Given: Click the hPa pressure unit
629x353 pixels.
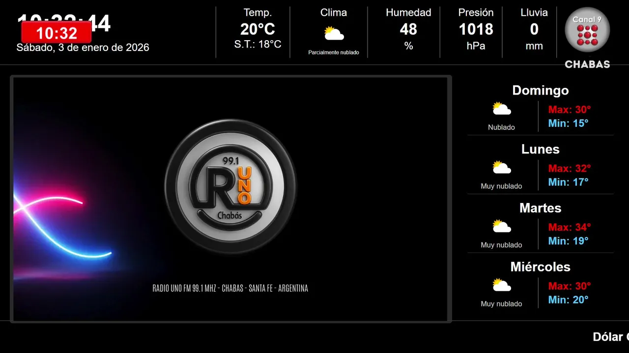Looking at the screenshot, I should pos(476,46).
